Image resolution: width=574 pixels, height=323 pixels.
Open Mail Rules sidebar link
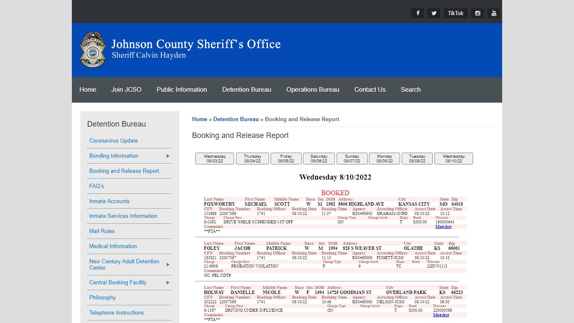point(102,231)
